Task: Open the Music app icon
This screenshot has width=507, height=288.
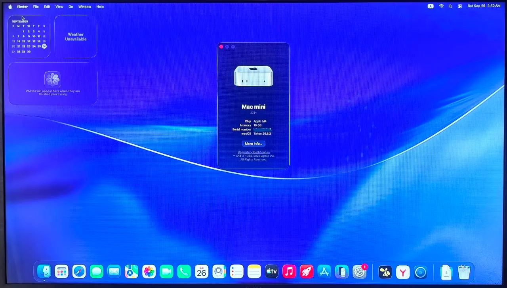Action: pyautogui.click(x=289, y=271)
